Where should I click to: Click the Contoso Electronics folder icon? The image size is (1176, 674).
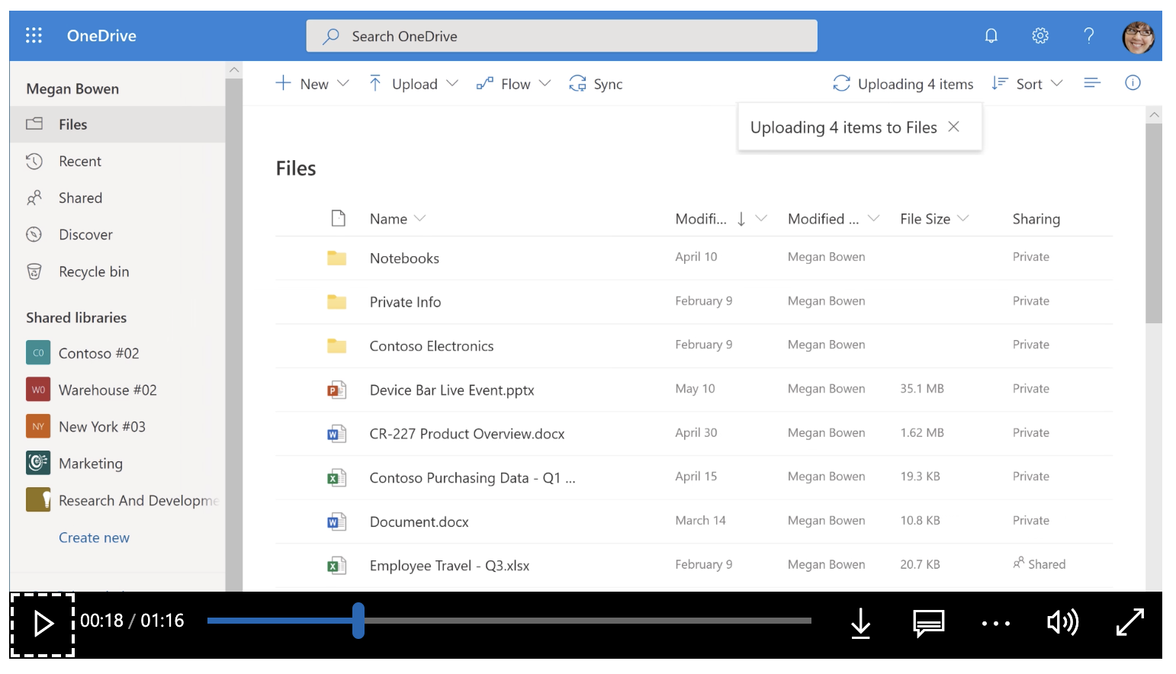337,346
